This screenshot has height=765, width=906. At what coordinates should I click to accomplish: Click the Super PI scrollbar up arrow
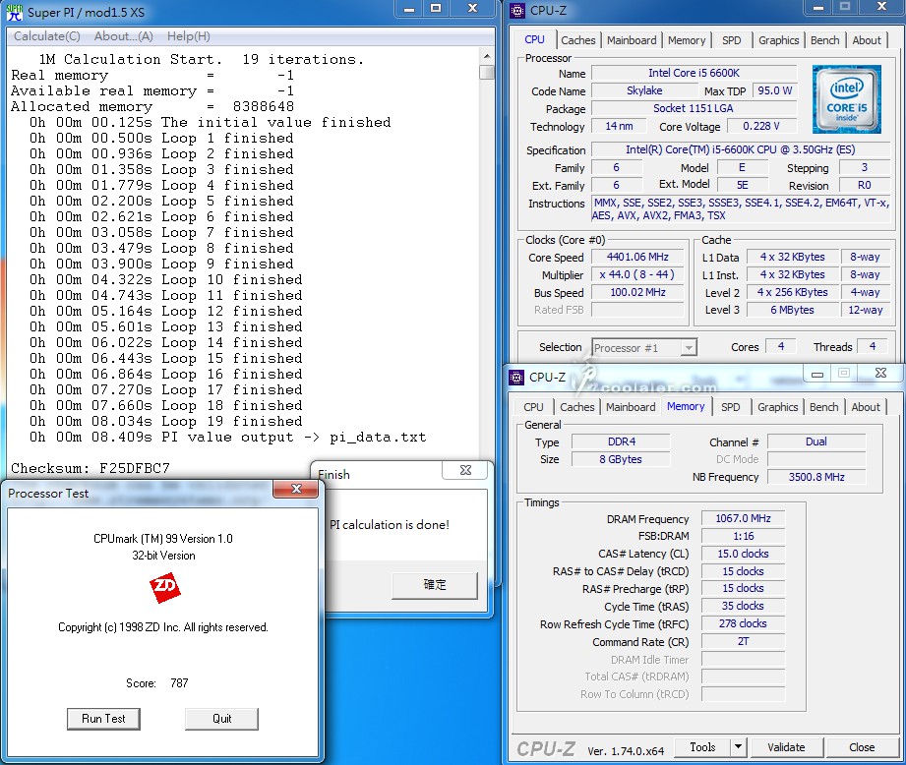(487, 56)
